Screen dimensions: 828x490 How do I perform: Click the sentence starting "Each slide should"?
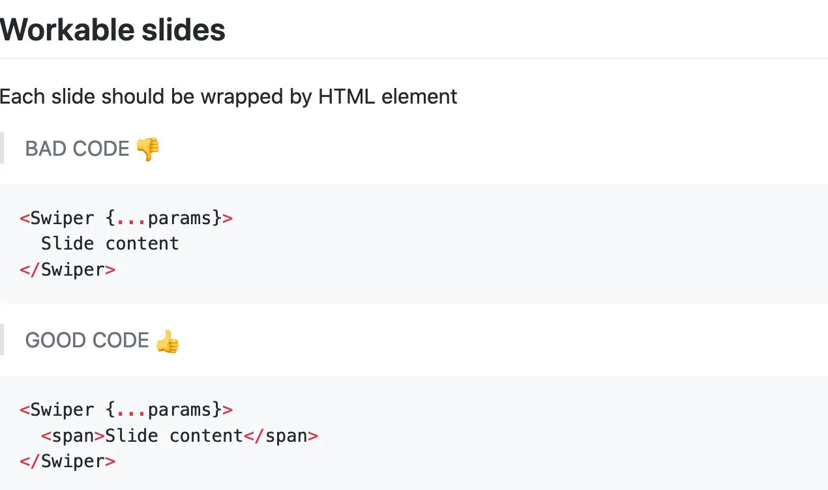(228, 97)
